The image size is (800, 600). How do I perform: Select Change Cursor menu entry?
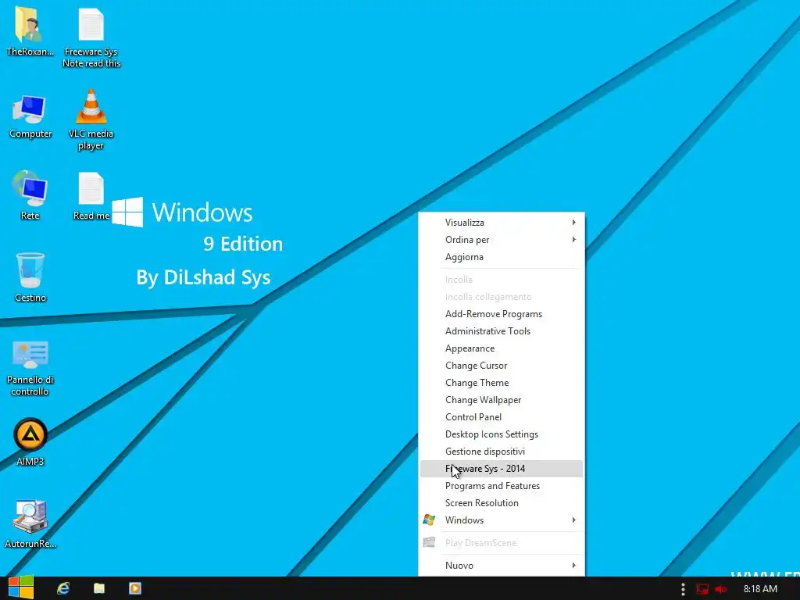[502, 366]
